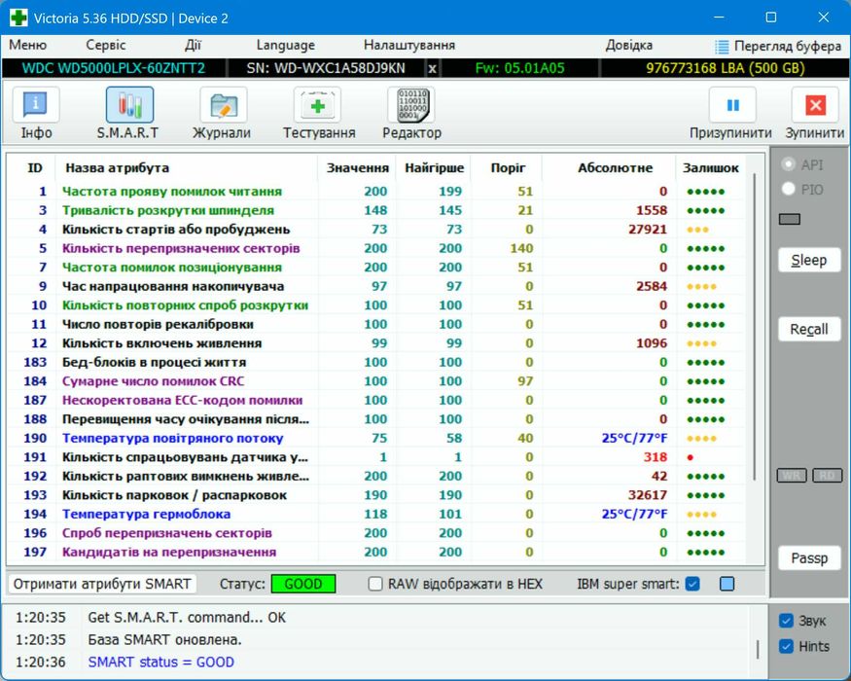This screenshot has width=851, height=681.
Task: Click the SN: WD-WXC1A58DJ9KN serial field
Action: point(326,68)
